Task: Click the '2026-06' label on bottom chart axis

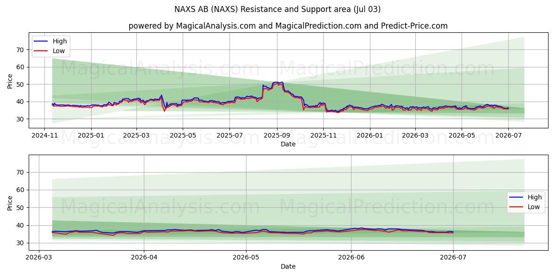Action: tap(351, 258)
